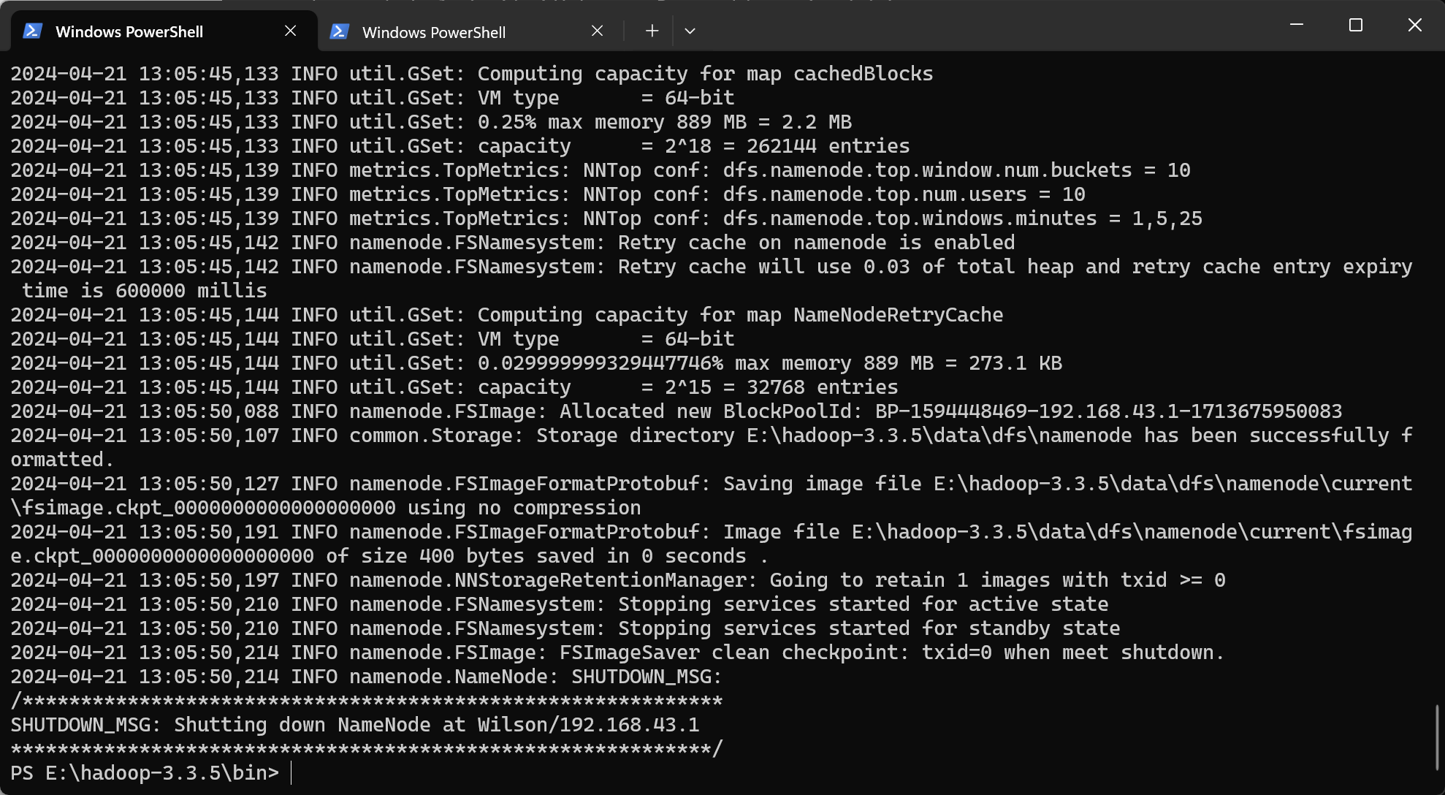The width and height of the screenshot is (1445, 795).
Task: Expand the new tab profile dropdown chevron
Action: [690, 31]
